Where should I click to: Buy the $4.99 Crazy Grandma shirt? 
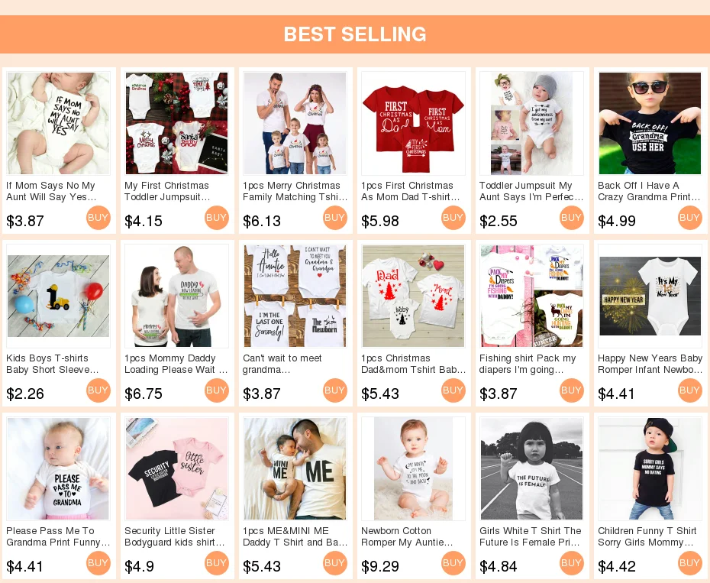690,218
